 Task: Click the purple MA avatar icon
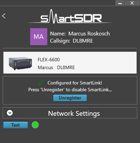point(39,37)
